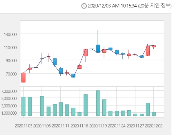Click the rightmost volume bar
174x135 pixels.
154,114
